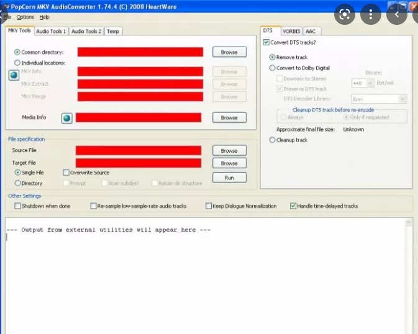Click the MKV Merge path field
Screen dimensions: 418x334
click(x=140, y=96)
